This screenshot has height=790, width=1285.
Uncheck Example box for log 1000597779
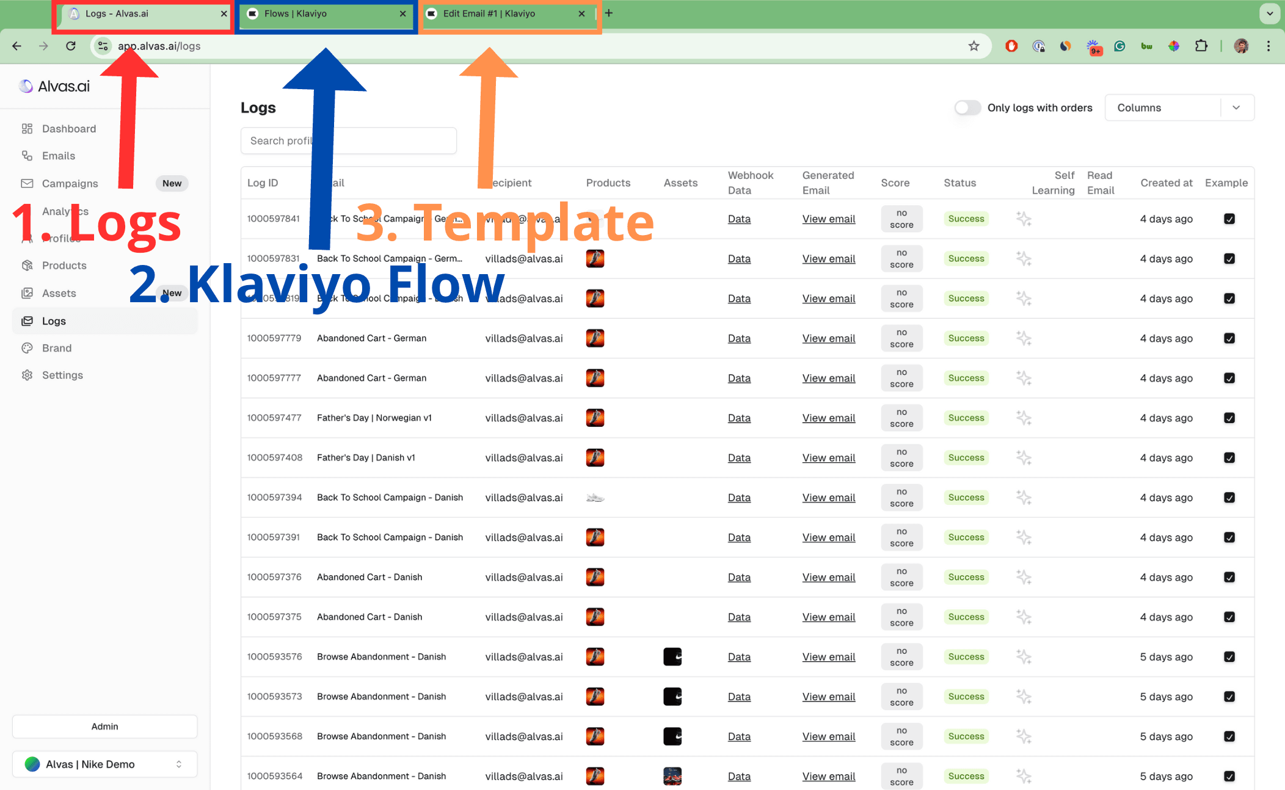[x=1229, y=338]
